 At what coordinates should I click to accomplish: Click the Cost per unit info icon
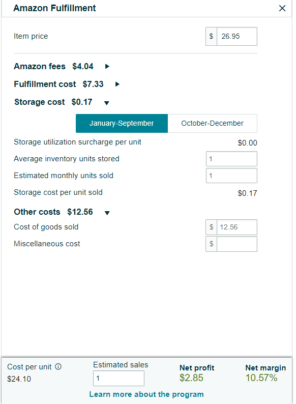(x=58, y=366)
